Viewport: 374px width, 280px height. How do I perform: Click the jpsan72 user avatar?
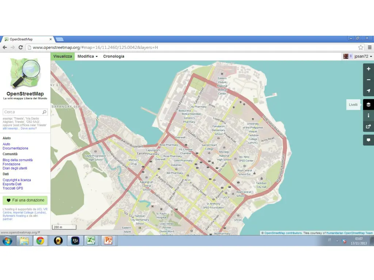[x=346, y=56]
